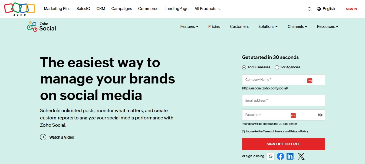This screenshot has width=365, height=164.
Task: Sign in using the X icon
Action: point(301,156)
